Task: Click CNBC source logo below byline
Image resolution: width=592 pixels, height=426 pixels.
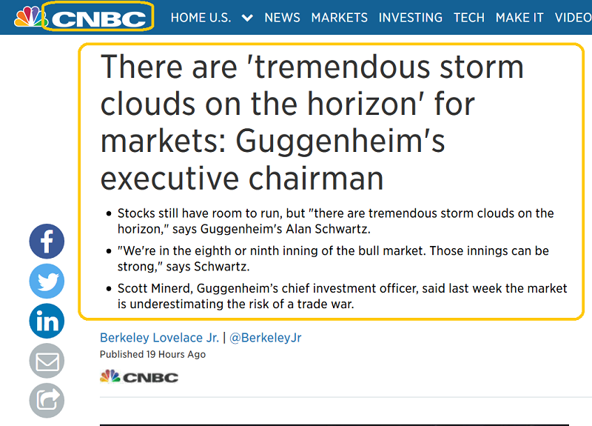Action: click(139, 377)
